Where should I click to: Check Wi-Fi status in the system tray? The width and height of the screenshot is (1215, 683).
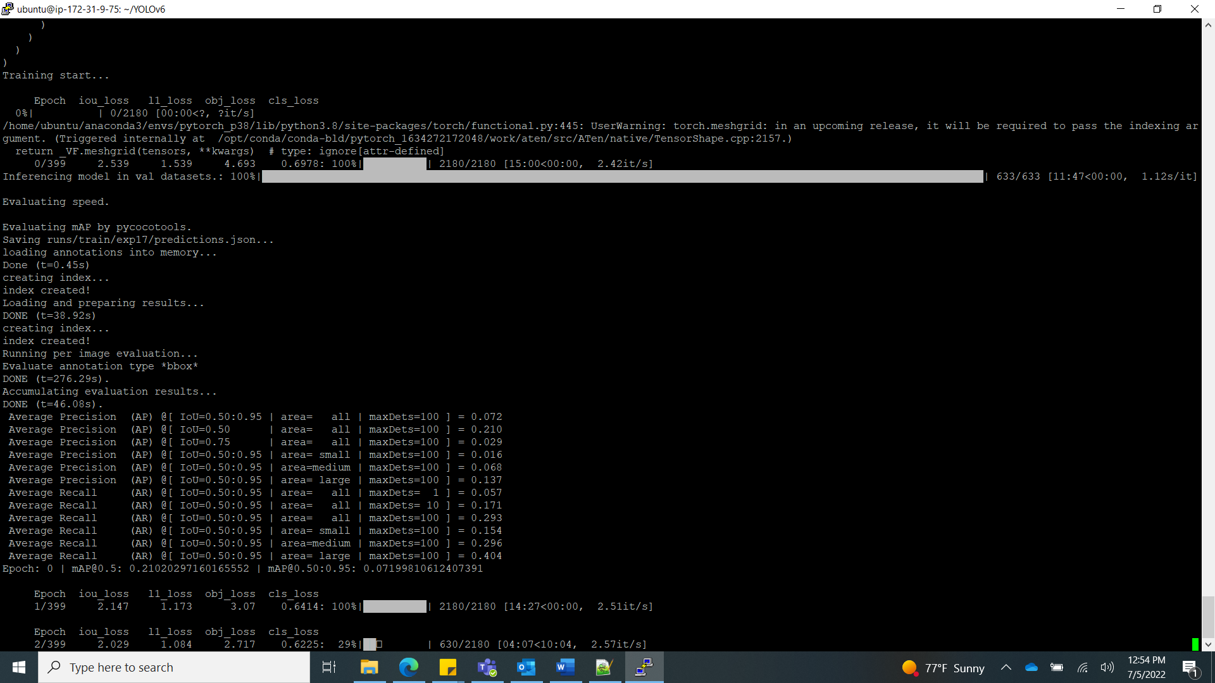(1082, 667)
